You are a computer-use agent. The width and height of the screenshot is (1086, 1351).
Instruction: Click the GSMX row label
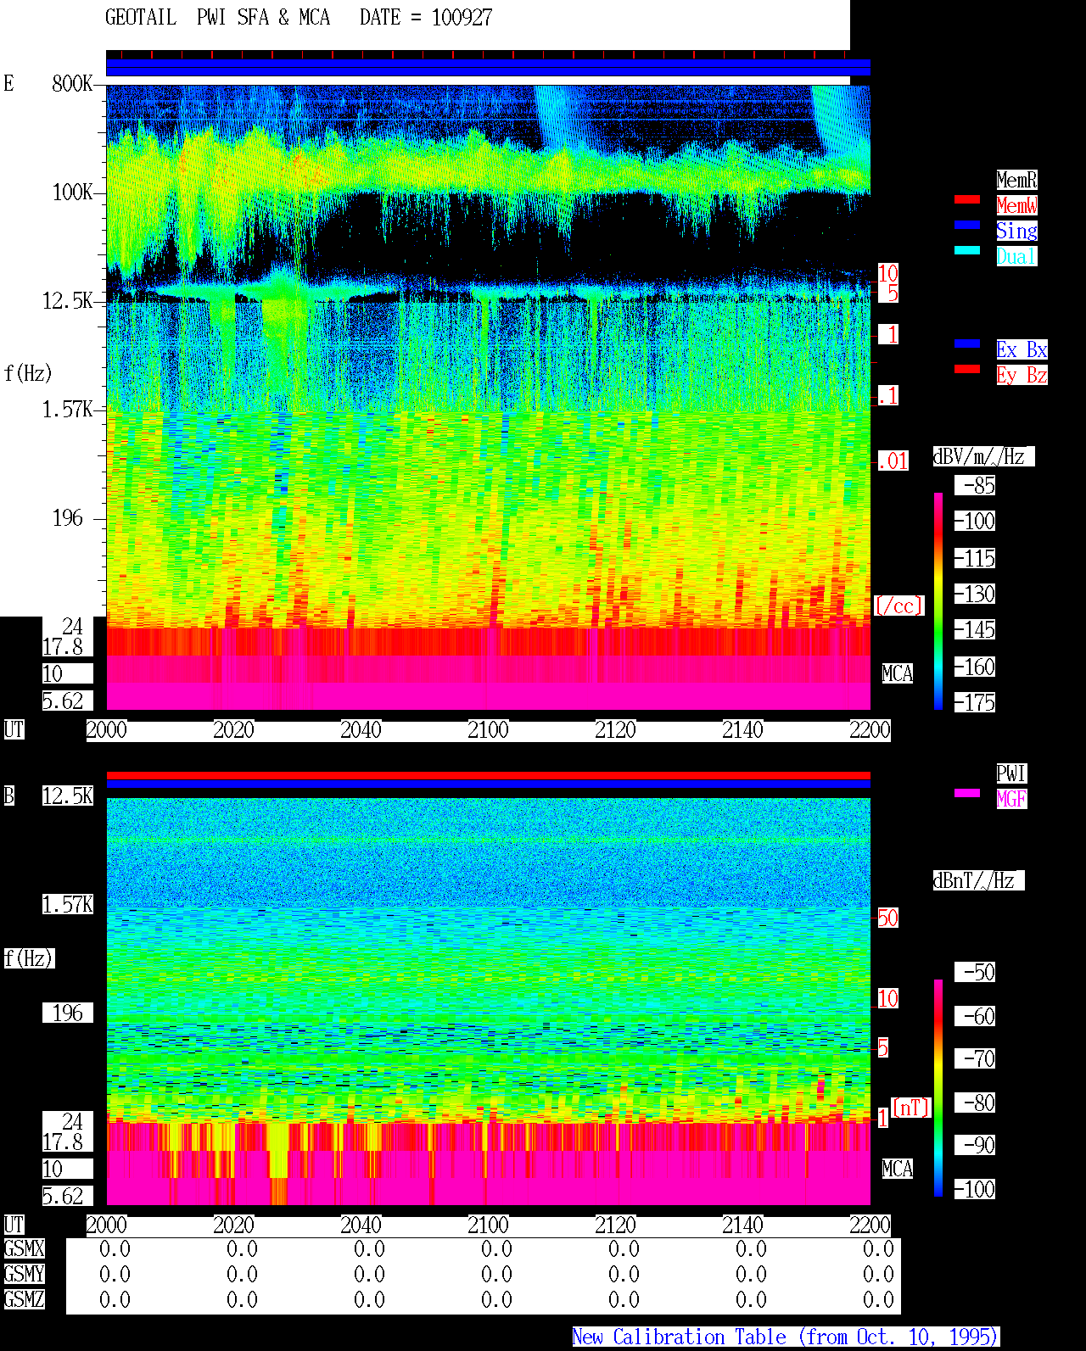coord(24,1249)
